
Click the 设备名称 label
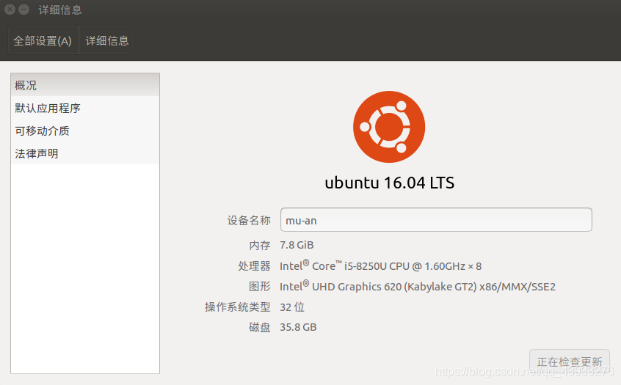(249, 221)
